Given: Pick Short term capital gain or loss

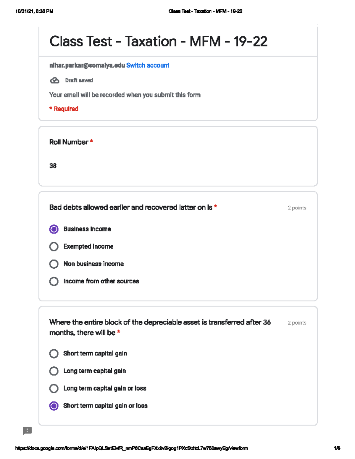Looking at the screenshot, I should (54, 406).
